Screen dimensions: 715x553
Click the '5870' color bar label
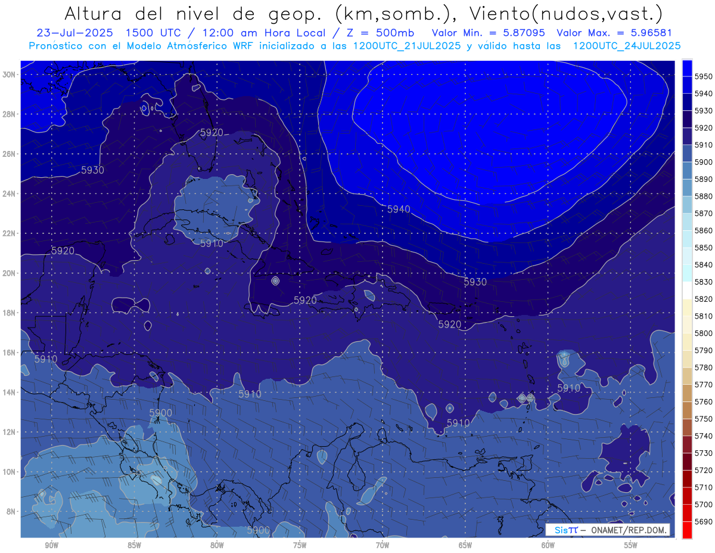tap(704, 214)
